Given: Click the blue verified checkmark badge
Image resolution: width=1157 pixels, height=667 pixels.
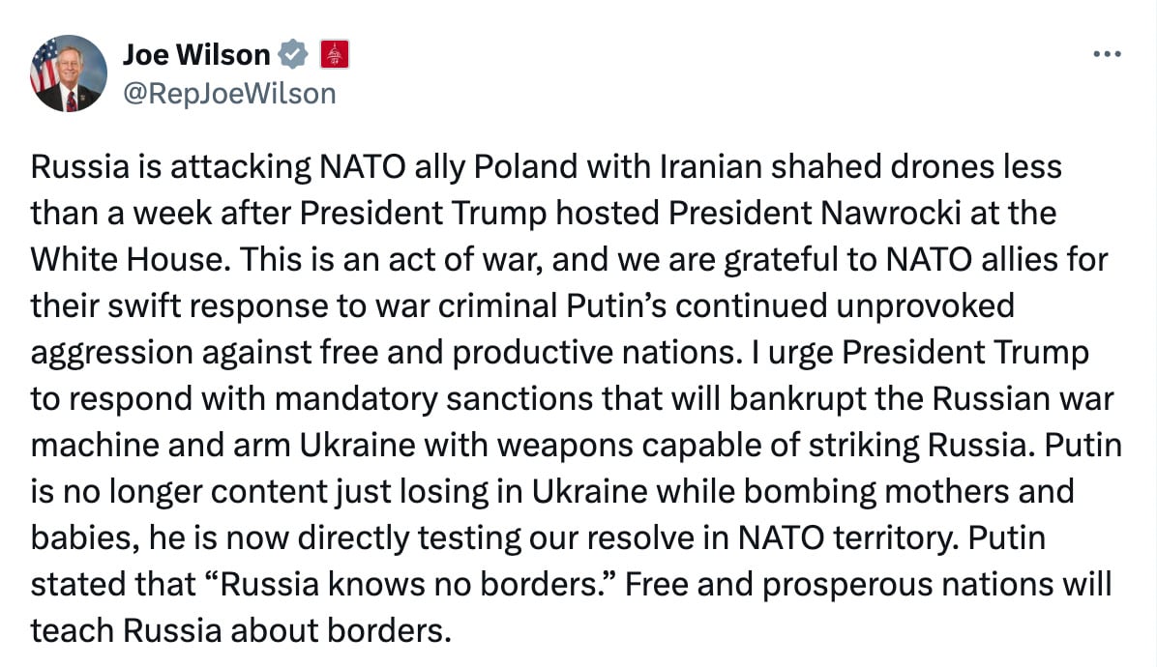Looking at the screenshot, I should pyautogui.click(x=293, y=54).
